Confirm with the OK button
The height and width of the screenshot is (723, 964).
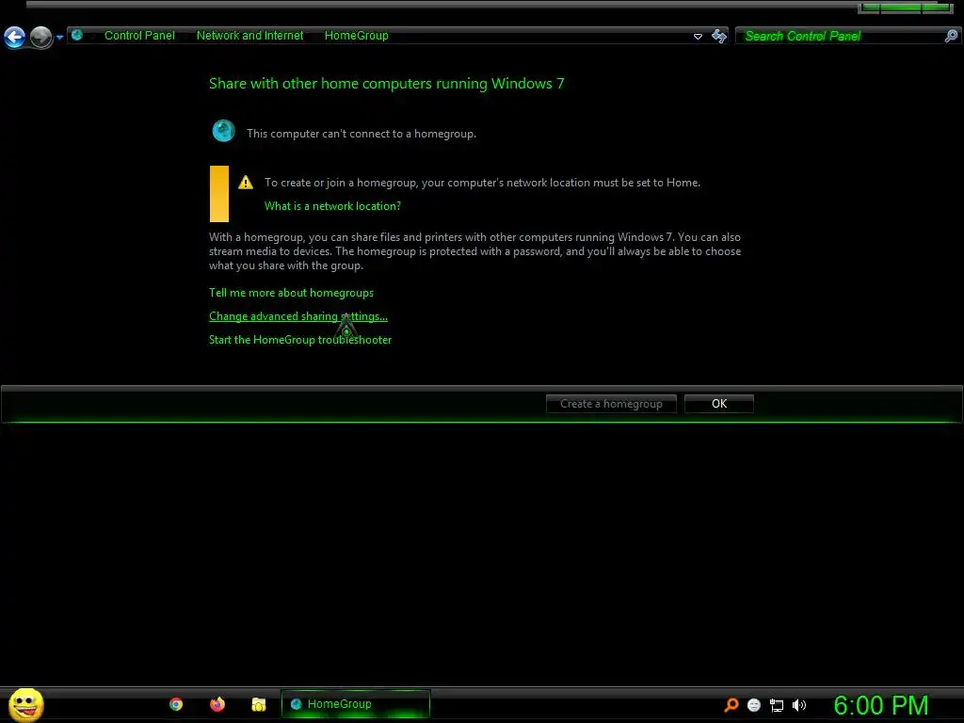pyautogui.click(x=718, y=404)
